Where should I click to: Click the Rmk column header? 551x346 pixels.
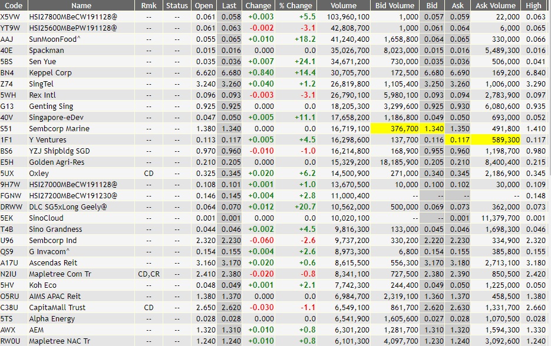coord(149,5)
